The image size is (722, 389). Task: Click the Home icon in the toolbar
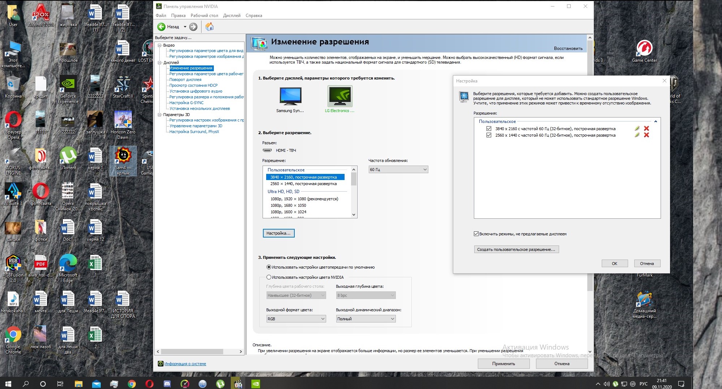(x=209, y=27)
